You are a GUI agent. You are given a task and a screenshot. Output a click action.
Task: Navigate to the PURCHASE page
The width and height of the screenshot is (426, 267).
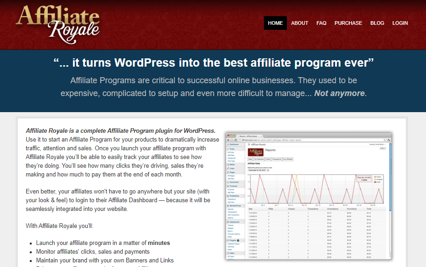tap(348, 23)
